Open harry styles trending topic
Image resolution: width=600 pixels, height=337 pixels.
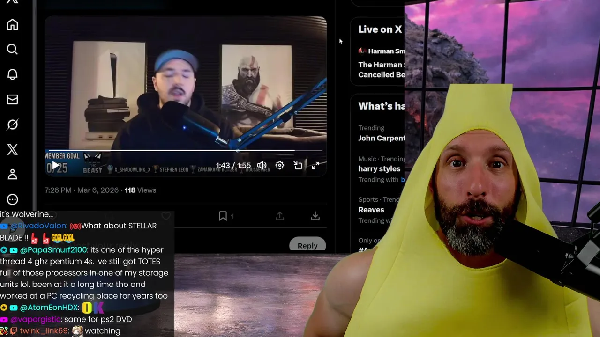pos(379,169)
